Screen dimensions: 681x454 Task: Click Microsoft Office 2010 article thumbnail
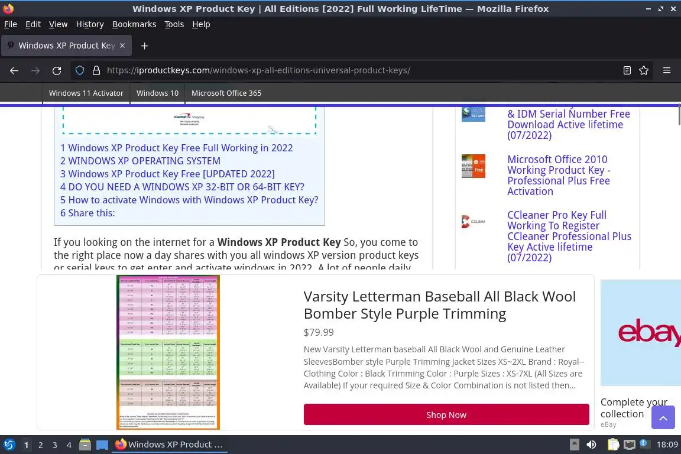coord(474,166)
